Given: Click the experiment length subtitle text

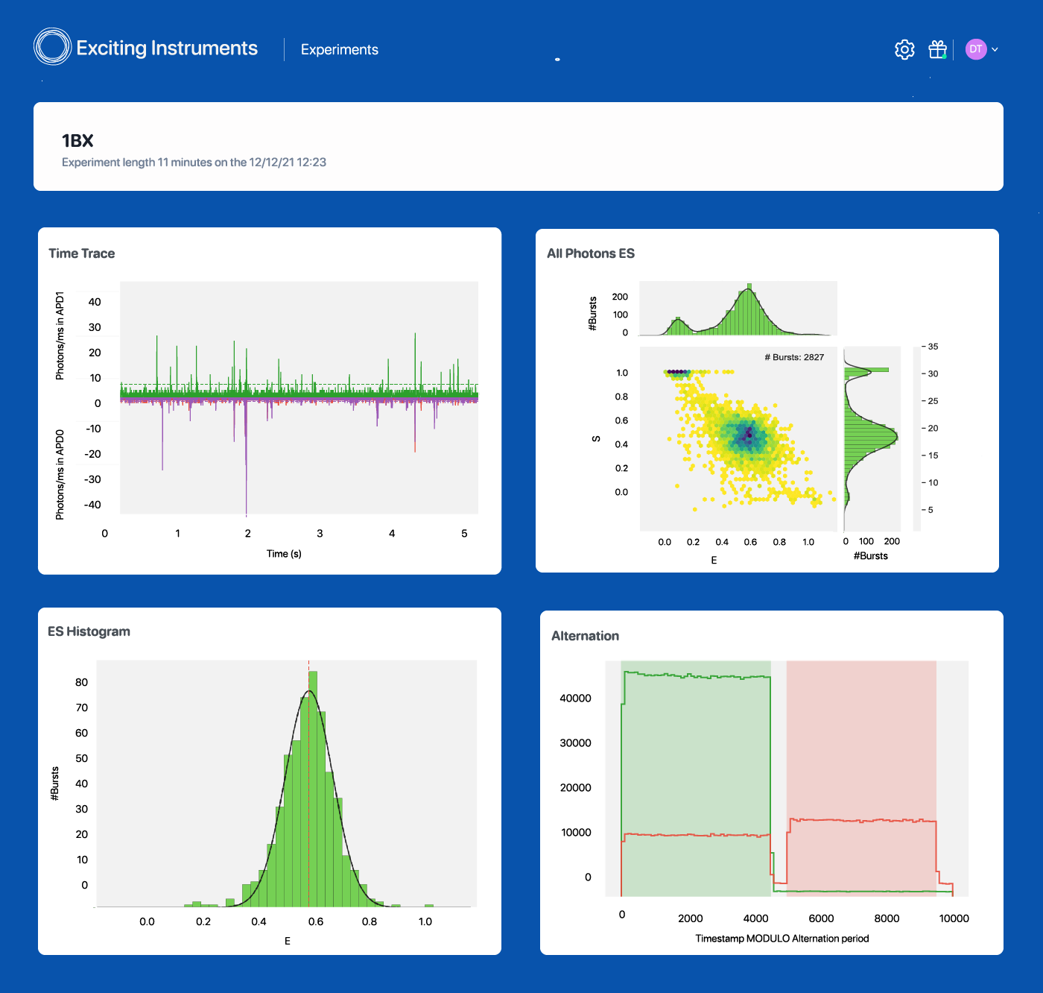Looking at the screenshot, I should pyautogui.click(x=194, y=163).
